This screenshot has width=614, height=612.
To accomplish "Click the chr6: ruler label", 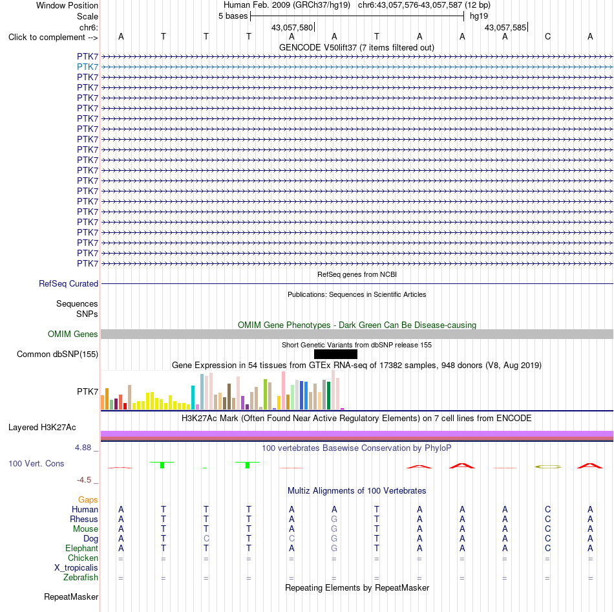I will [89, 28].
